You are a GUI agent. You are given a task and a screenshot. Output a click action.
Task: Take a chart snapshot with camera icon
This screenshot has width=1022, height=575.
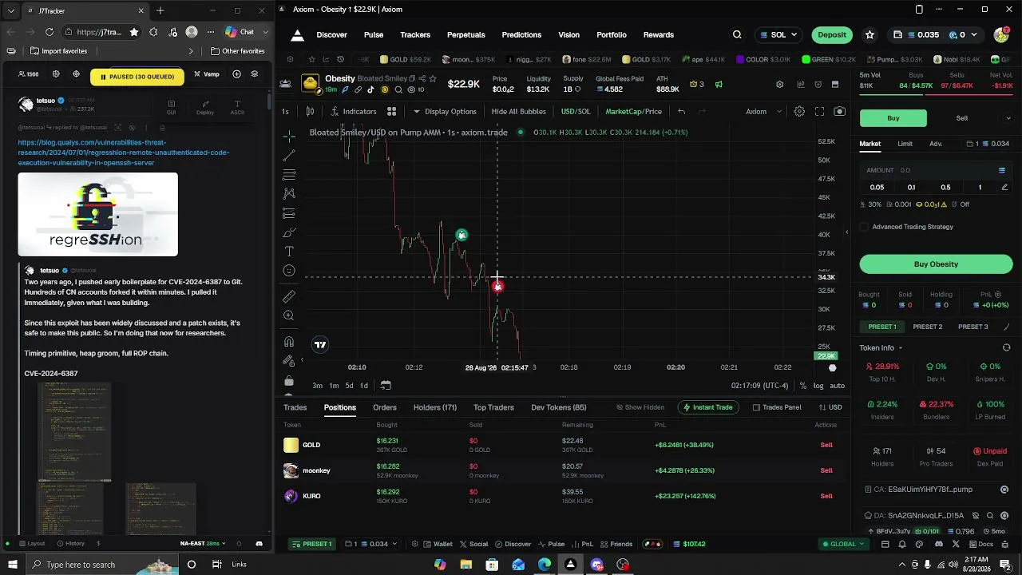point(839,112)
